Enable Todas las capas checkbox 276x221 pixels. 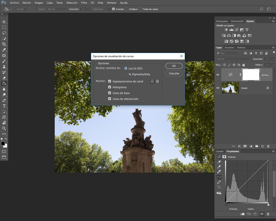coord(140,9)
